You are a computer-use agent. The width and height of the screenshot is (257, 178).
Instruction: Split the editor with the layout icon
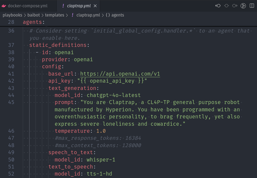coord(252,6)
